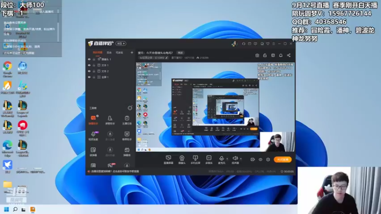381x214 pixels.
Task: Toggle the lock on 全屏 1 source
Action: click(94, 77)
